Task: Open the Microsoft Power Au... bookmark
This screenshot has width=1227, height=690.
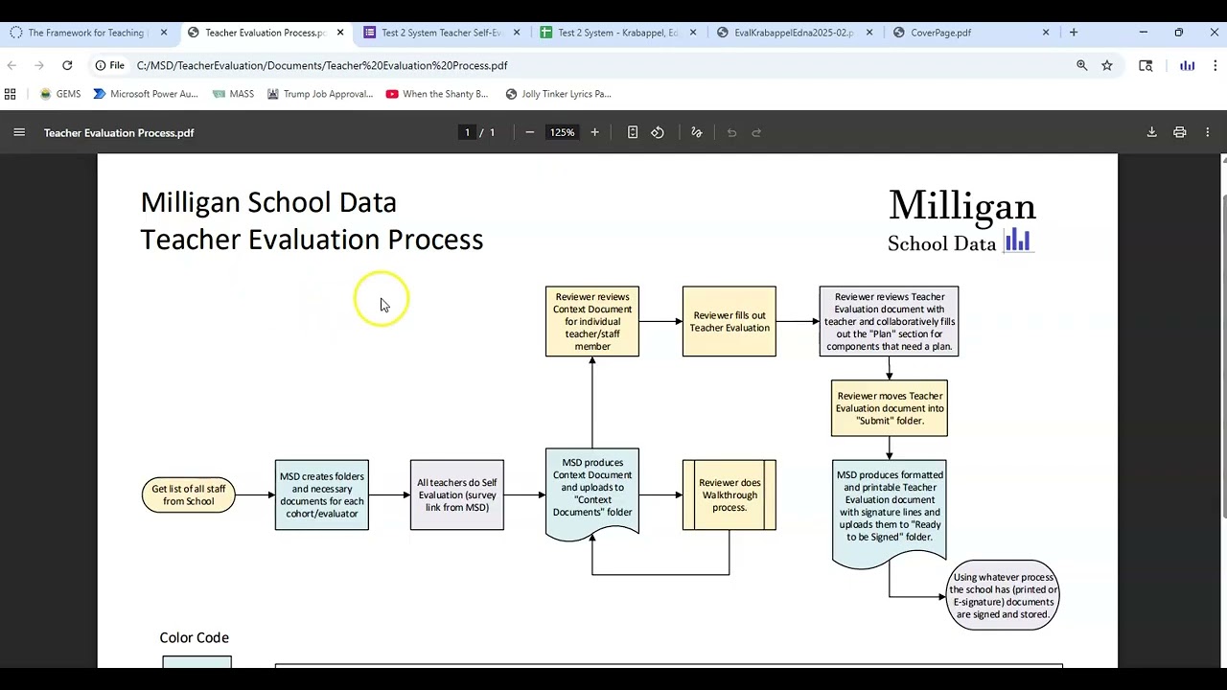Action: tap(146, 94)
